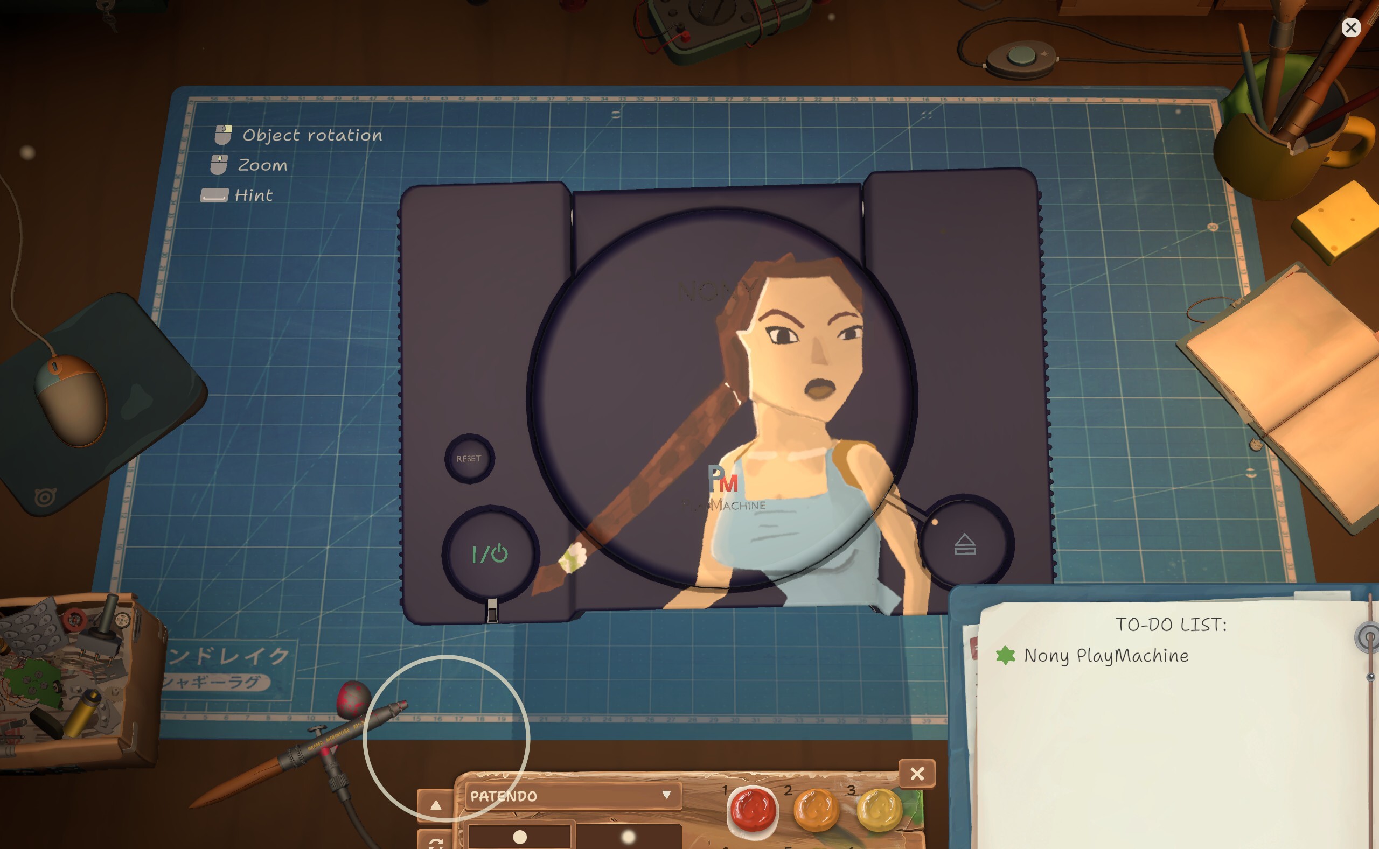Viewport: 1379px width, 849px height.
Task: Click the mouse icon next to Zoom
Action: (x=219, y=165)
